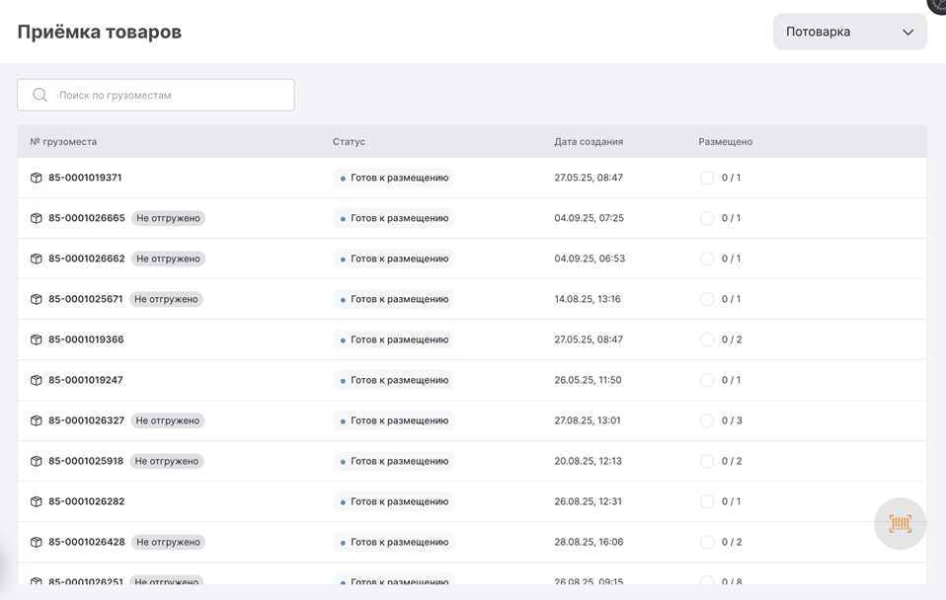
Task: Click package icon beside 85-0001019366
Action: pos(37,340)
